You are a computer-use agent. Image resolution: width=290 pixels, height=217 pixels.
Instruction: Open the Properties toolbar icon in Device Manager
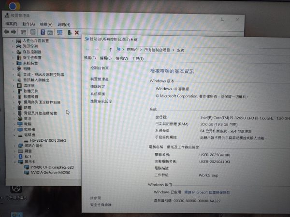pos(33,32)
